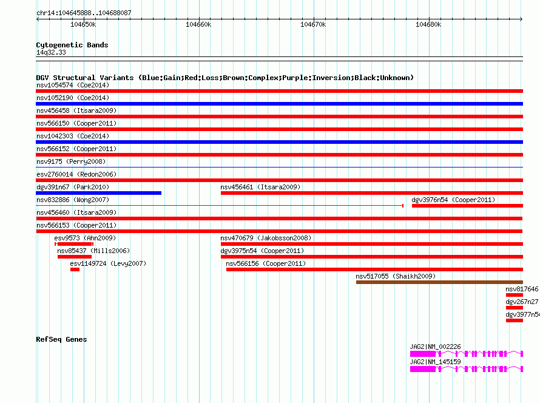Click the ruler's left arrow end
This screenshot has height=403, width=540.
click(x=38, y=19)
